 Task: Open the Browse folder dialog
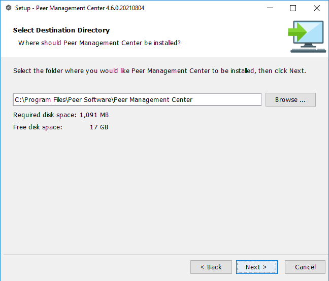290,100
